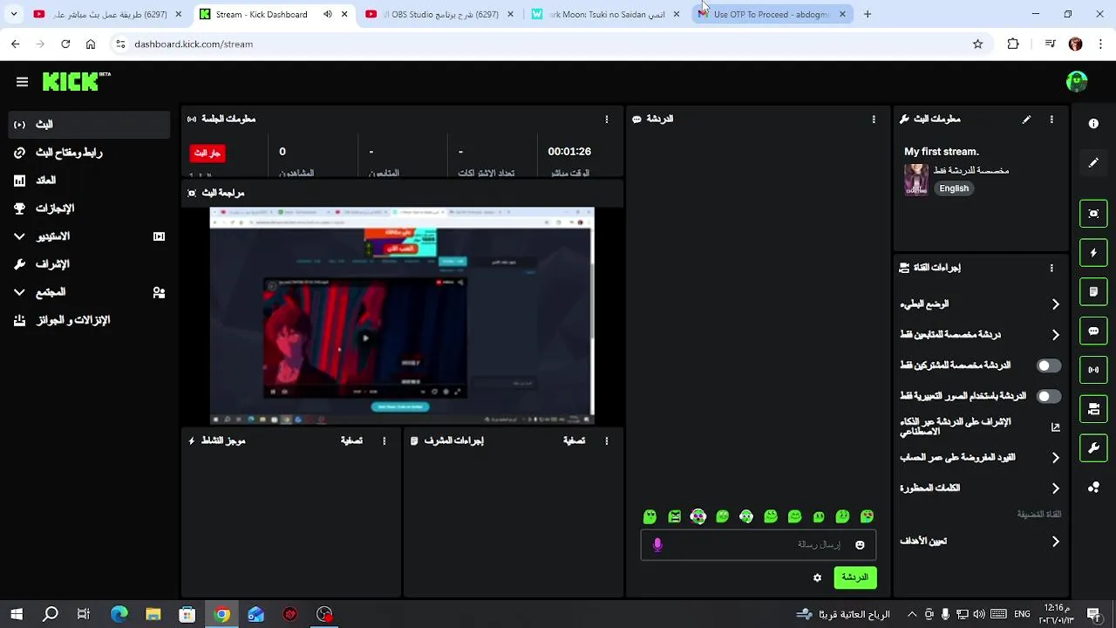Open رابط ومفتاح البث in left sidebar
This screenshot has width=1116, height=628.
pyautogui.click(x=89, y=153)
